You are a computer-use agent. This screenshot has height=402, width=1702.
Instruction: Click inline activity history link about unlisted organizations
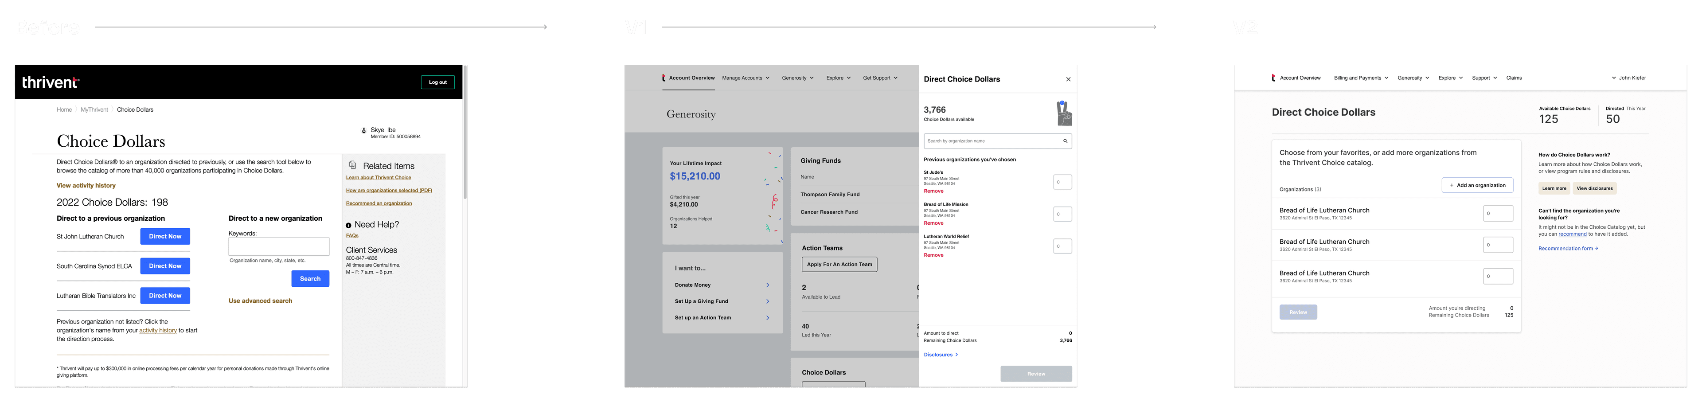(158, 331)
